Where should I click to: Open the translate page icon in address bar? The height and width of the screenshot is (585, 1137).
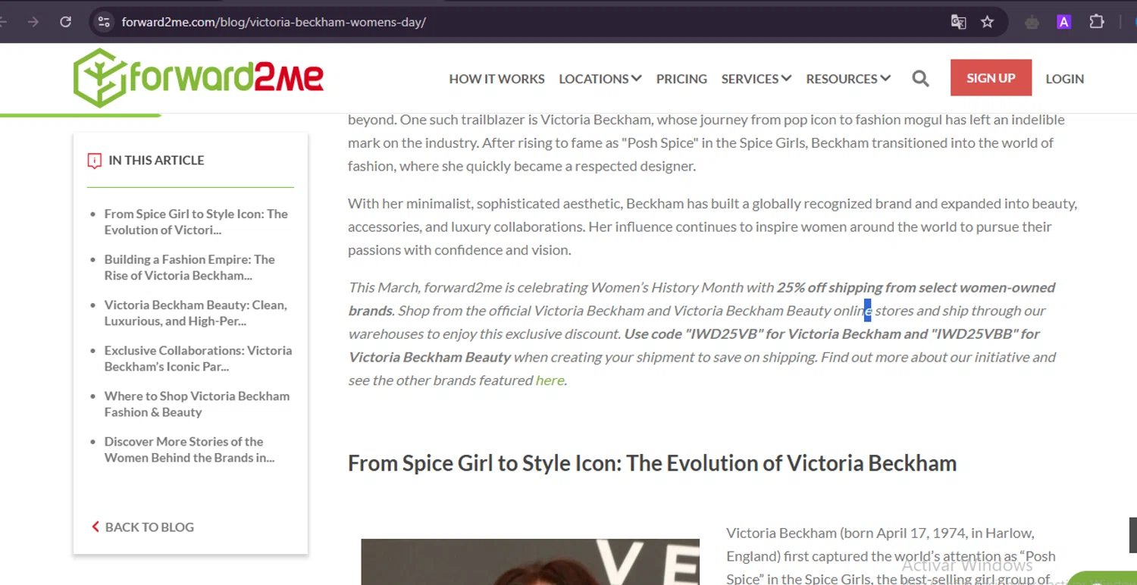(x=958, y=22)
